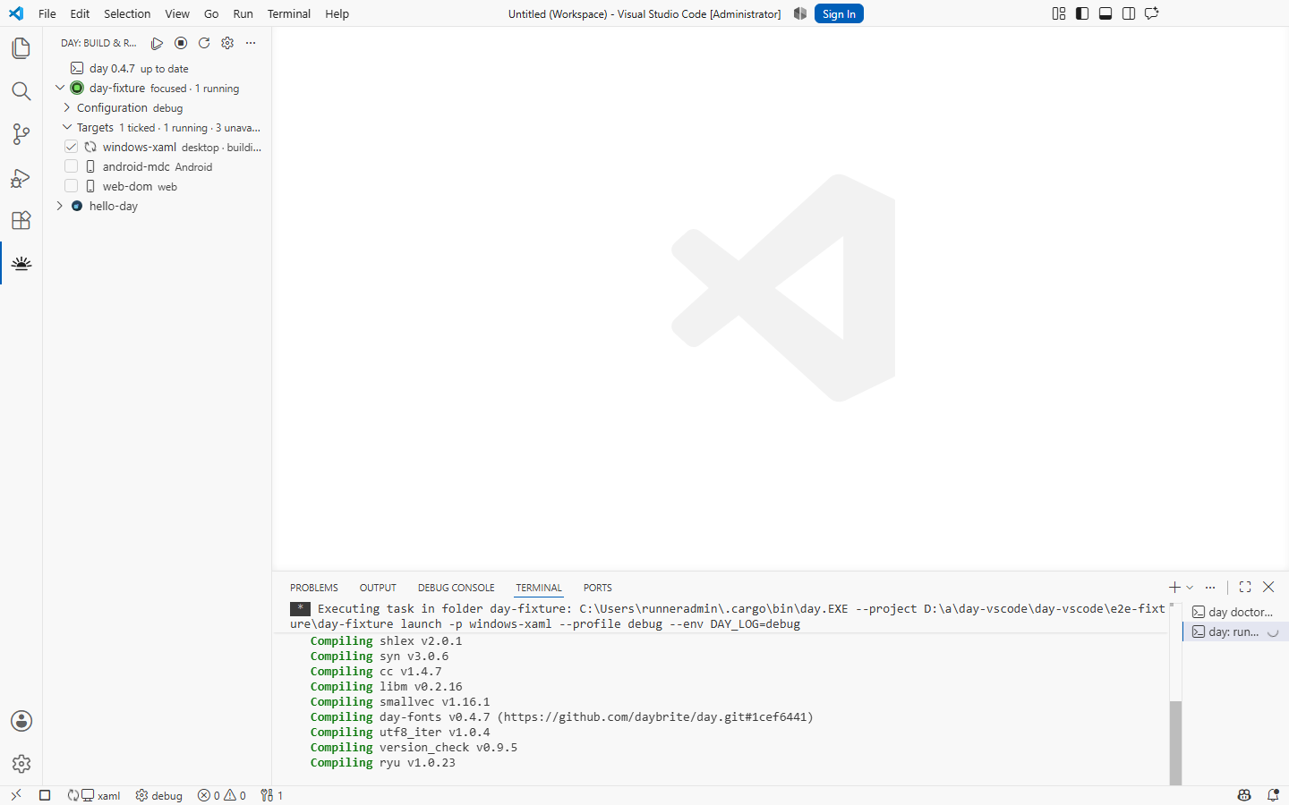Click the running tasks indicator showing 1
Screen dimensions: 1289x805
272,795
